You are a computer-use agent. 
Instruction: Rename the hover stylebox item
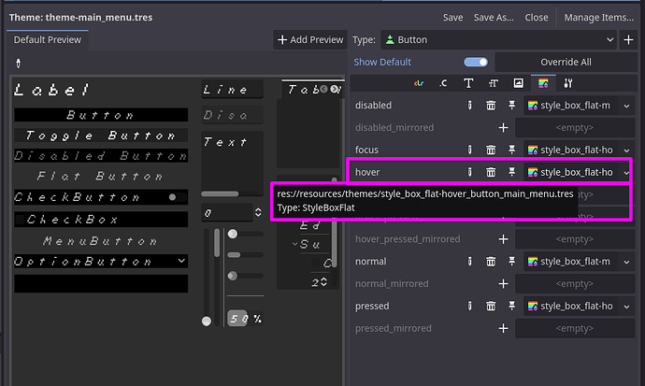(469, 172)
